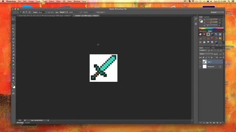The image size is (236, 132).
Task: Click Add to selection mode icon
Action: 24,12
